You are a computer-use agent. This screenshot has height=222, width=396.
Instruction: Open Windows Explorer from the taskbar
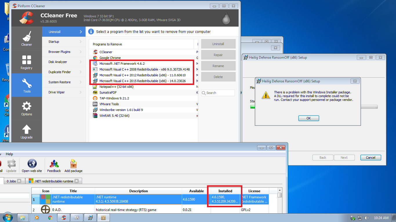click(23, 218)
